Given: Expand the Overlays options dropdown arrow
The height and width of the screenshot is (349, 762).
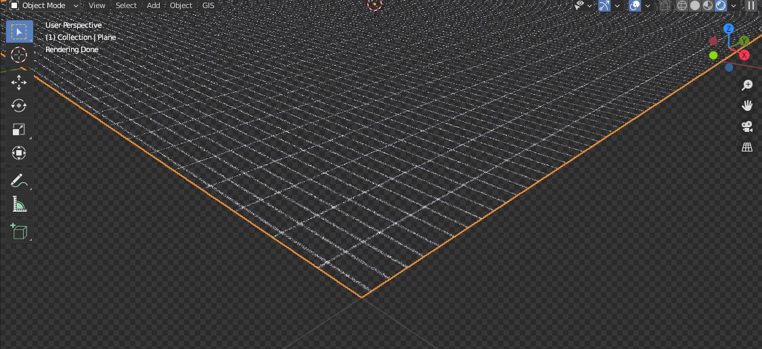Looking at the screenshot, I should (648, 5).
